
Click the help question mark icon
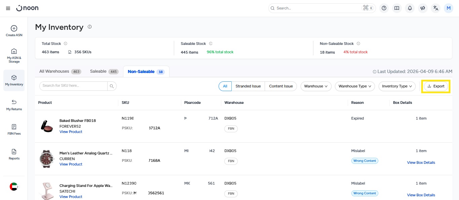(x=384, y=8)
